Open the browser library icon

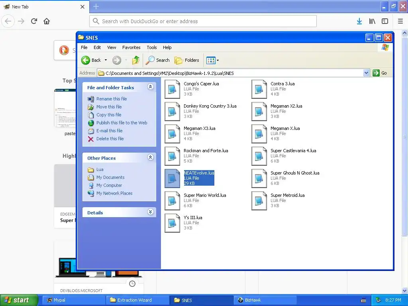pyautogui.click(x=372, y=21)
